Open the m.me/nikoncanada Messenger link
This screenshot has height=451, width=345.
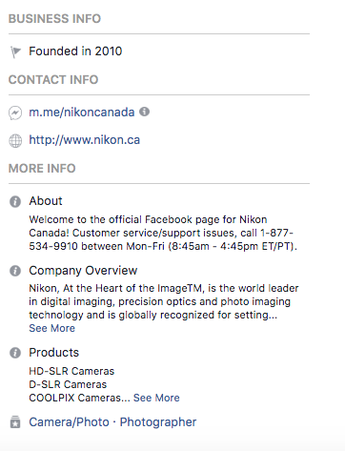tap(82, 113)
